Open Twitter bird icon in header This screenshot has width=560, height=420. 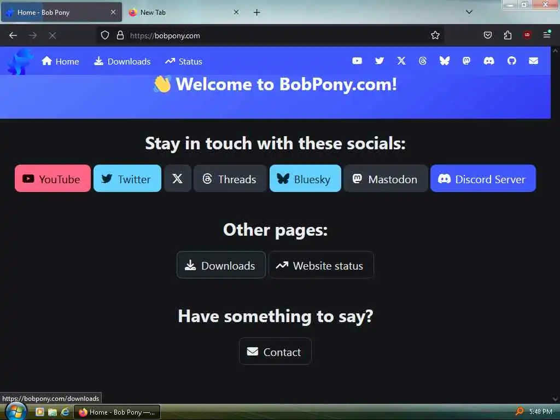(380, 61)
